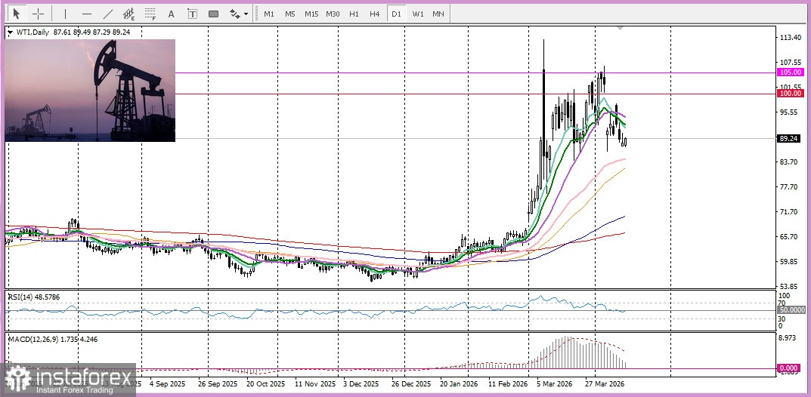Select the horizontal line tool

pos(87,14)
